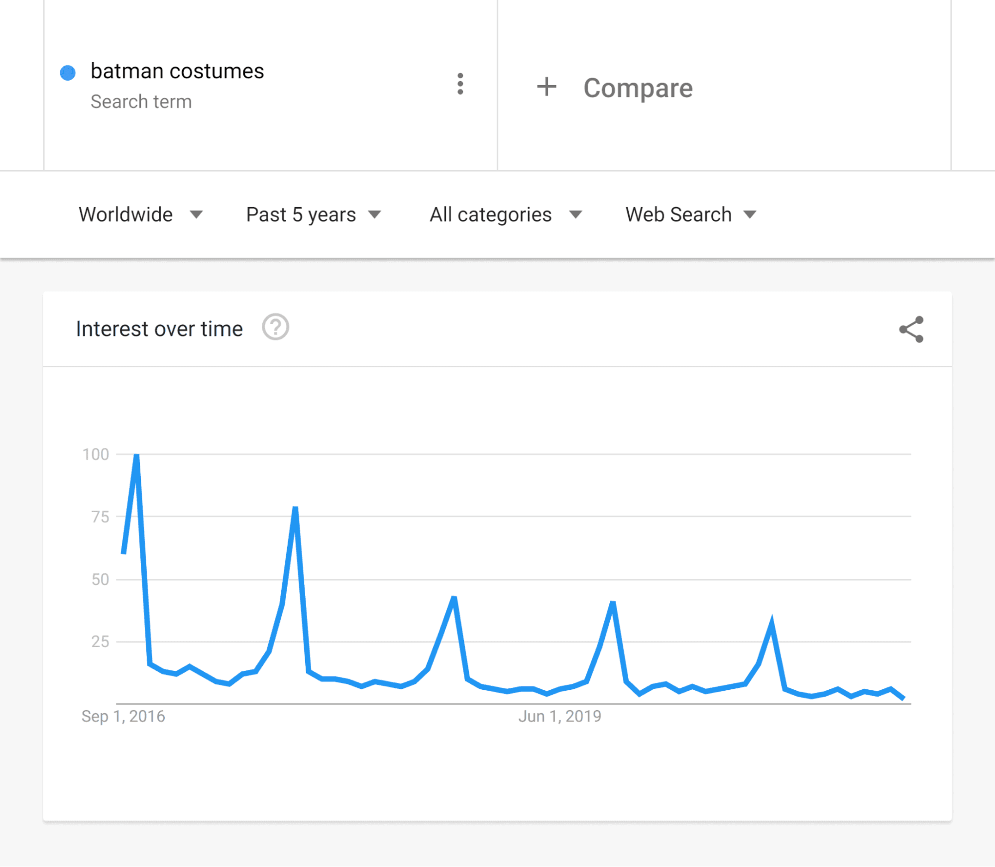
Task: Click the 100 value on the y-axis
Action: coord(96,454)
